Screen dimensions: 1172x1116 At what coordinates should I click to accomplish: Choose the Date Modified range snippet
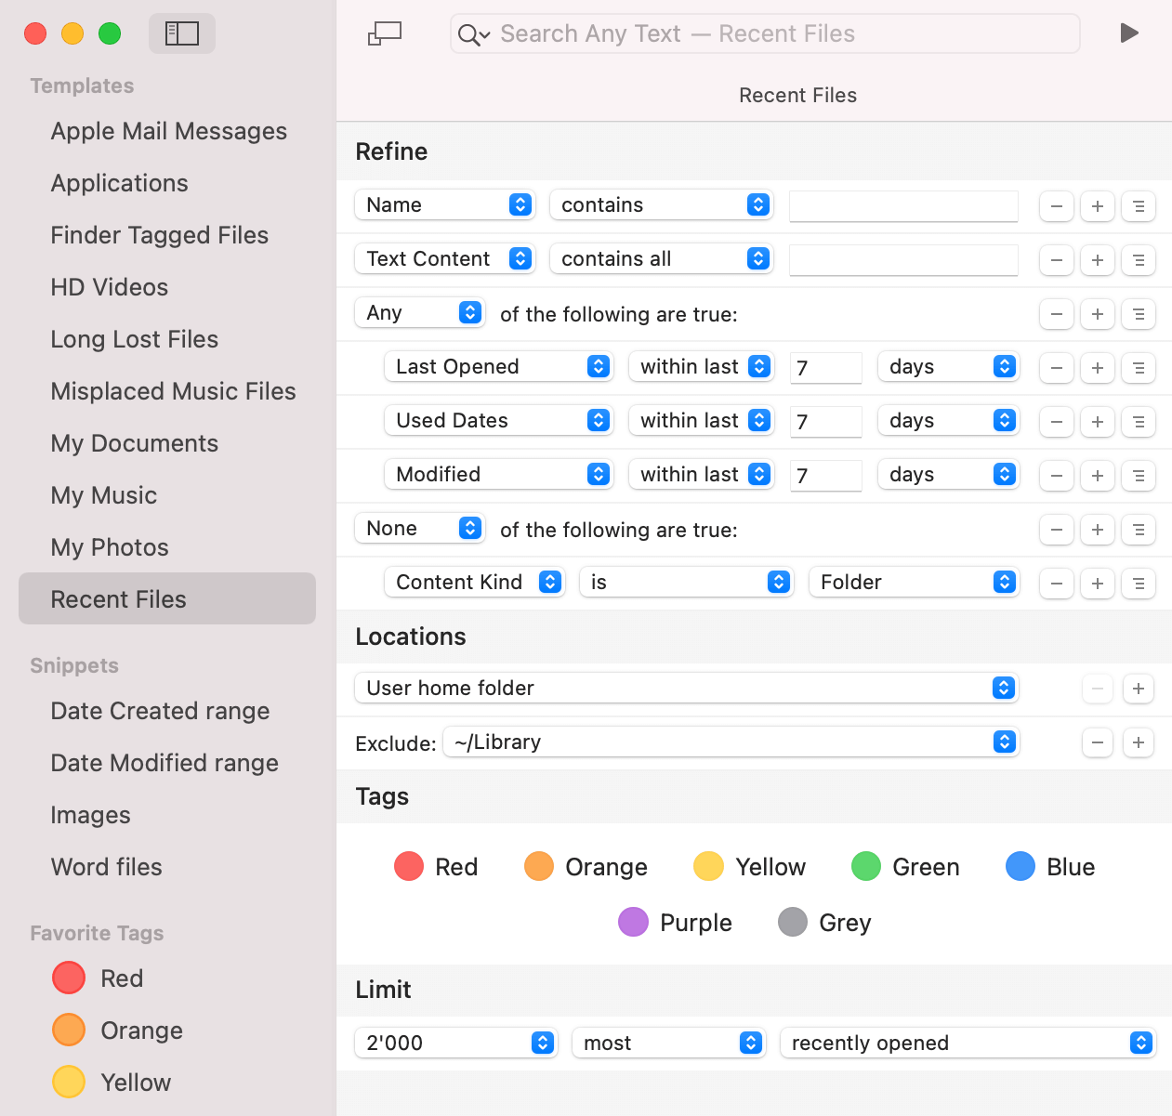click(x=165, y=763)
